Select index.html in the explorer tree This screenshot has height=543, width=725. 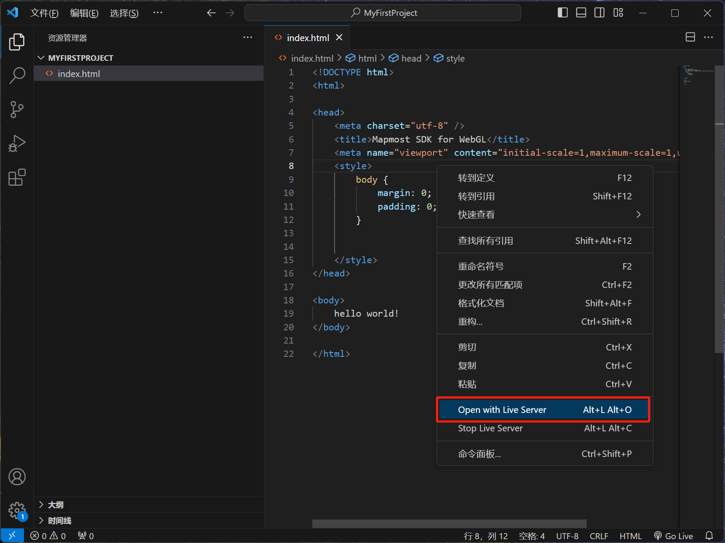pyautogui.click(x=148, y=74)
